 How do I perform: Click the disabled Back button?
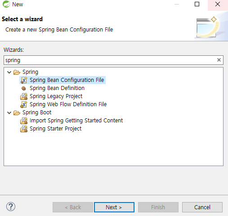[x=73, y=207]
